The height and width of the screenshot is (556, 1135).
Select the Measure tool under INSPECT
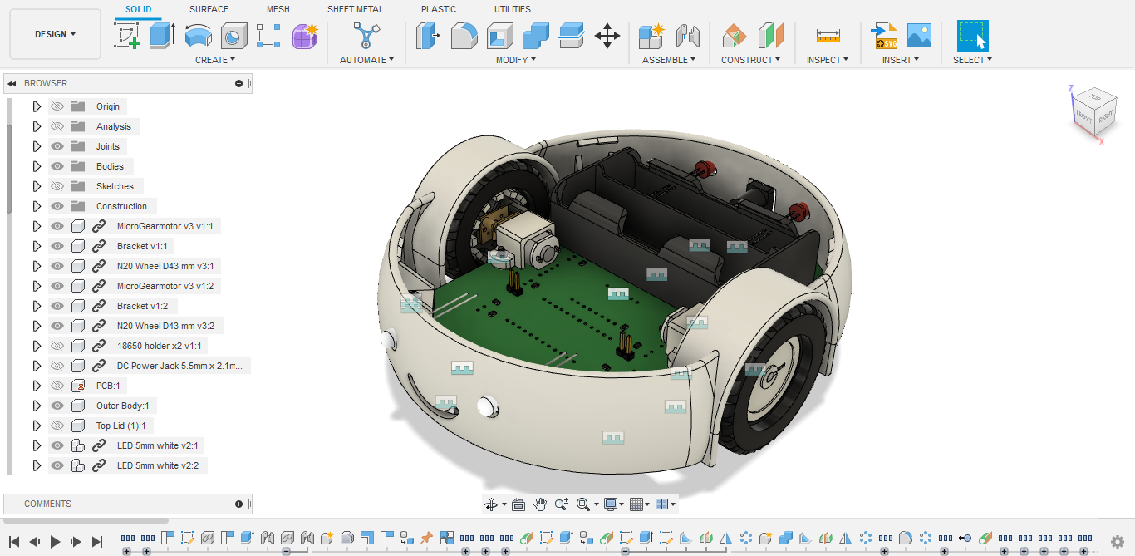point(827,37)
